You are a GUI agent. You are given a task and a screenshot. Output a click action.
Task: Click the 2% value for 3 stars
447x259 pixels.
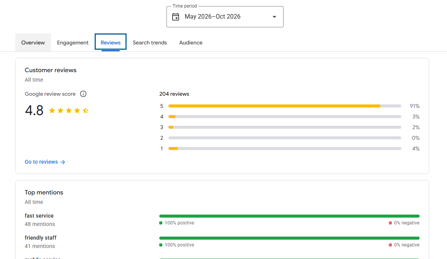pyautogui.click(x=416, y=127)
